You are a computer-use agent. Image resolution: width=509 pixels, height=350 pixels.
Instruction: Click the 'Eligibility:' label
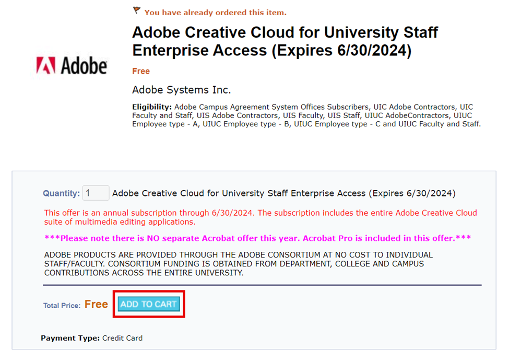(x=152, y=107)
